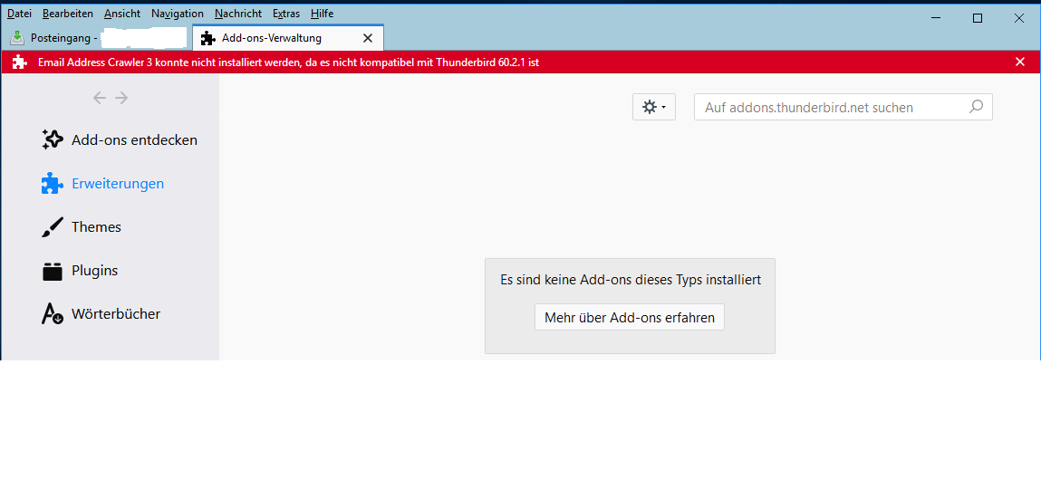Click the magnifier search icon

tap(976, 106)
